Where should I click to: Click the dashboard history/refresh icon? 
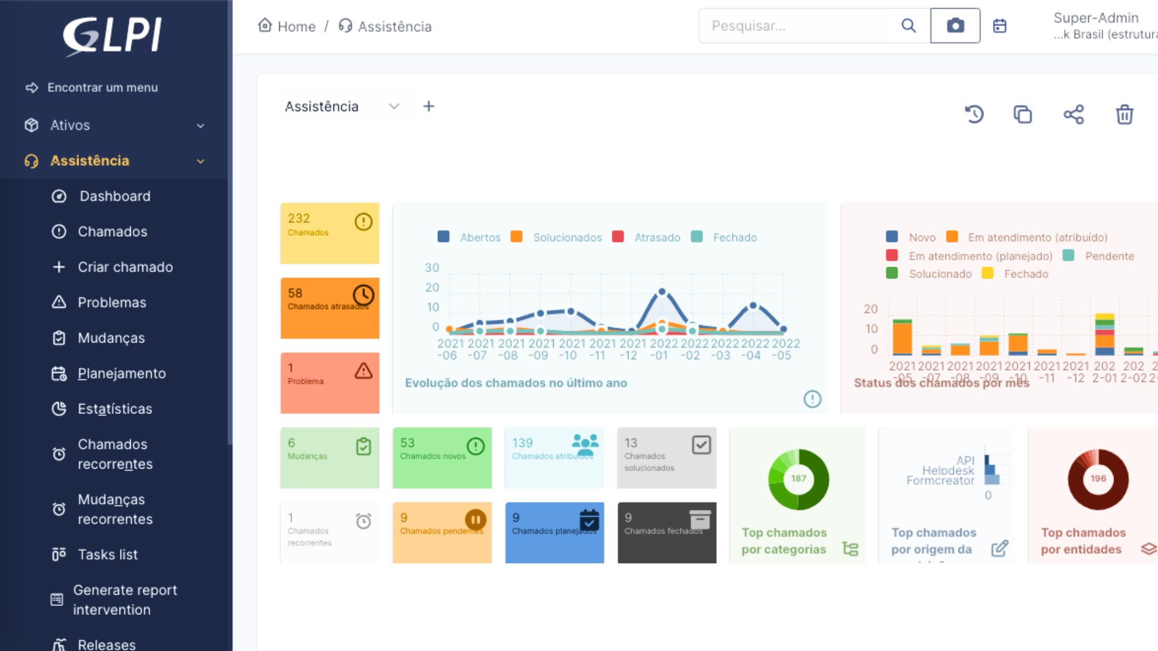pos(974,114)
